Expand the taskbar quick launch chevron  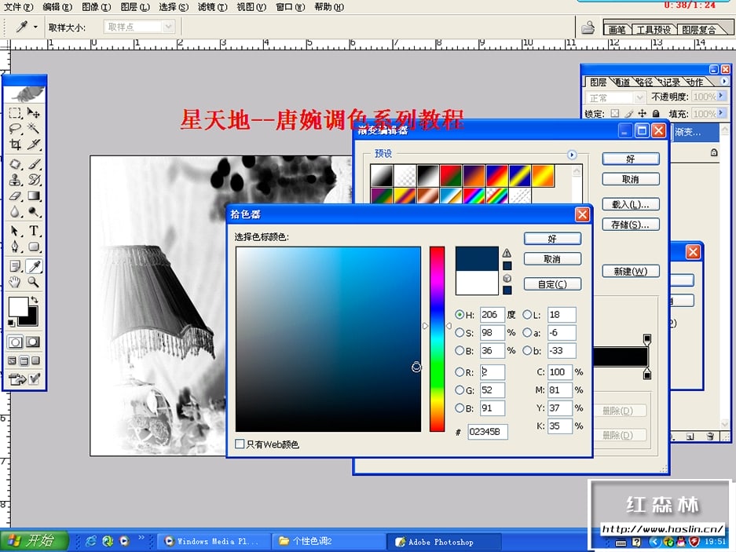[141, 538]
